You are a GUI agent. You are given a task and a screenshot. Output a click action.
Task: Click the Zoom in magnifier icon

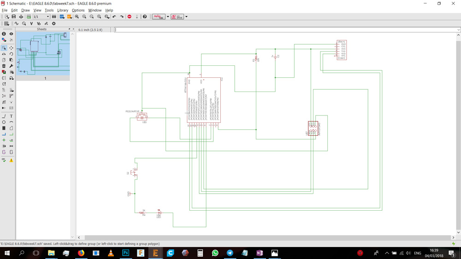84,17
